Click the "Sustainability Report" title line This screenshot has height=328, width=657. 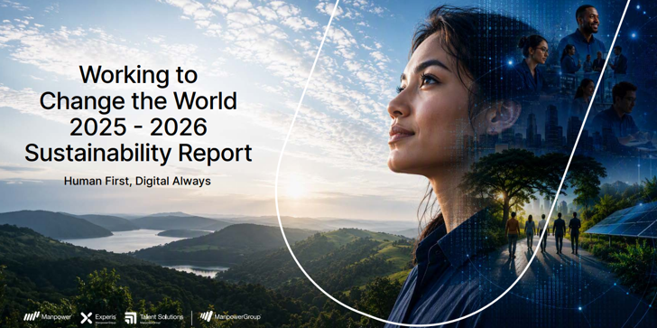(138, 153)
